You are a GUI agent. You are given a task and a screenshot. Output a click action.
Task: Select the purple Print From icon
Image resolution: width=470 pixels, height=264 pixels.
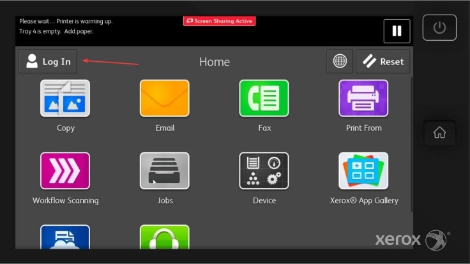(x=363, y=99)
